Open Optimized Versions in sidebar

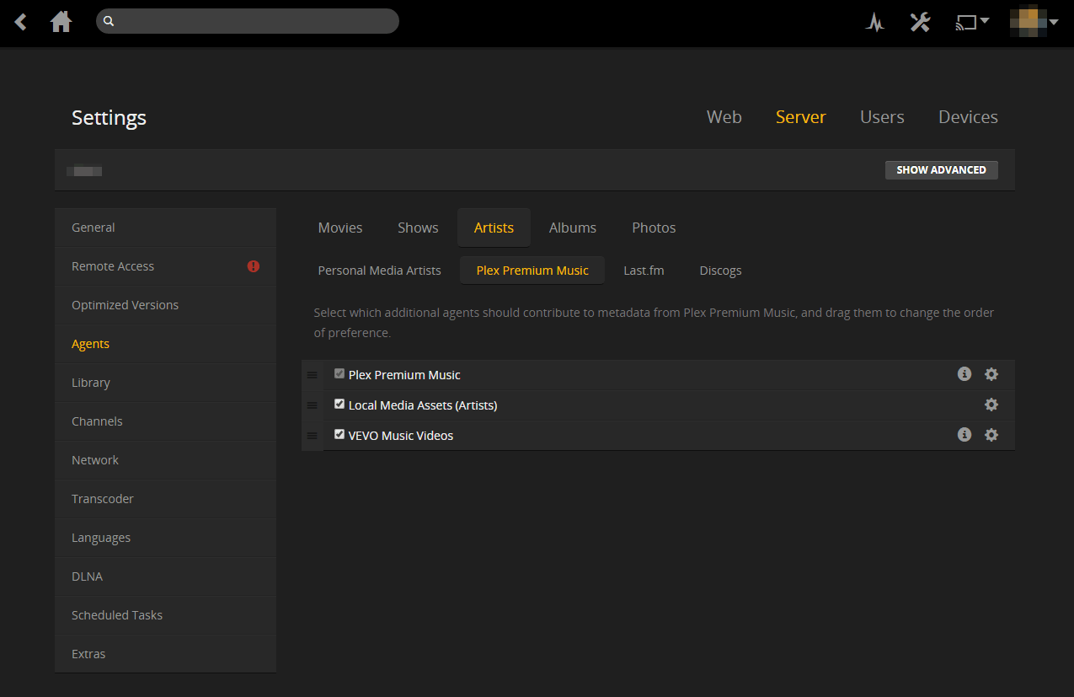(x=165, y=305)
